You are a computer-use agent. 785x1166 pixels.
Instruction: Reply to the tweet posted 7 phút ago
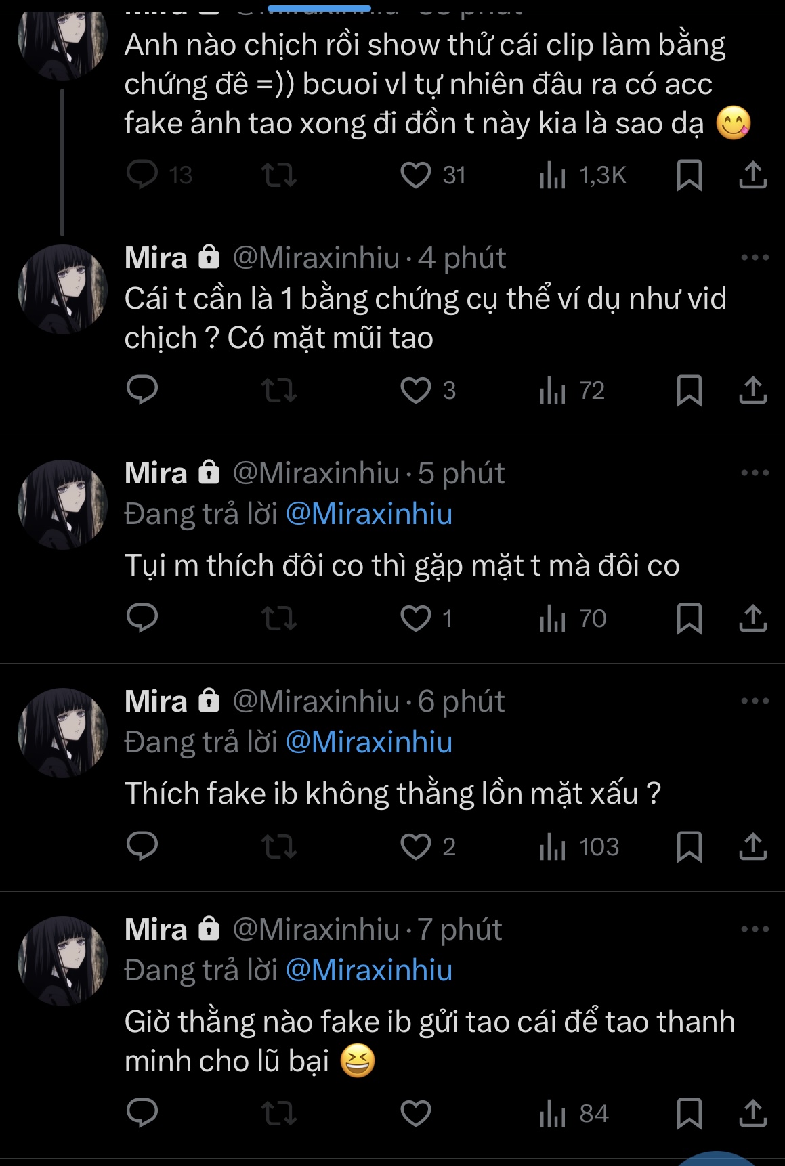142,1113
